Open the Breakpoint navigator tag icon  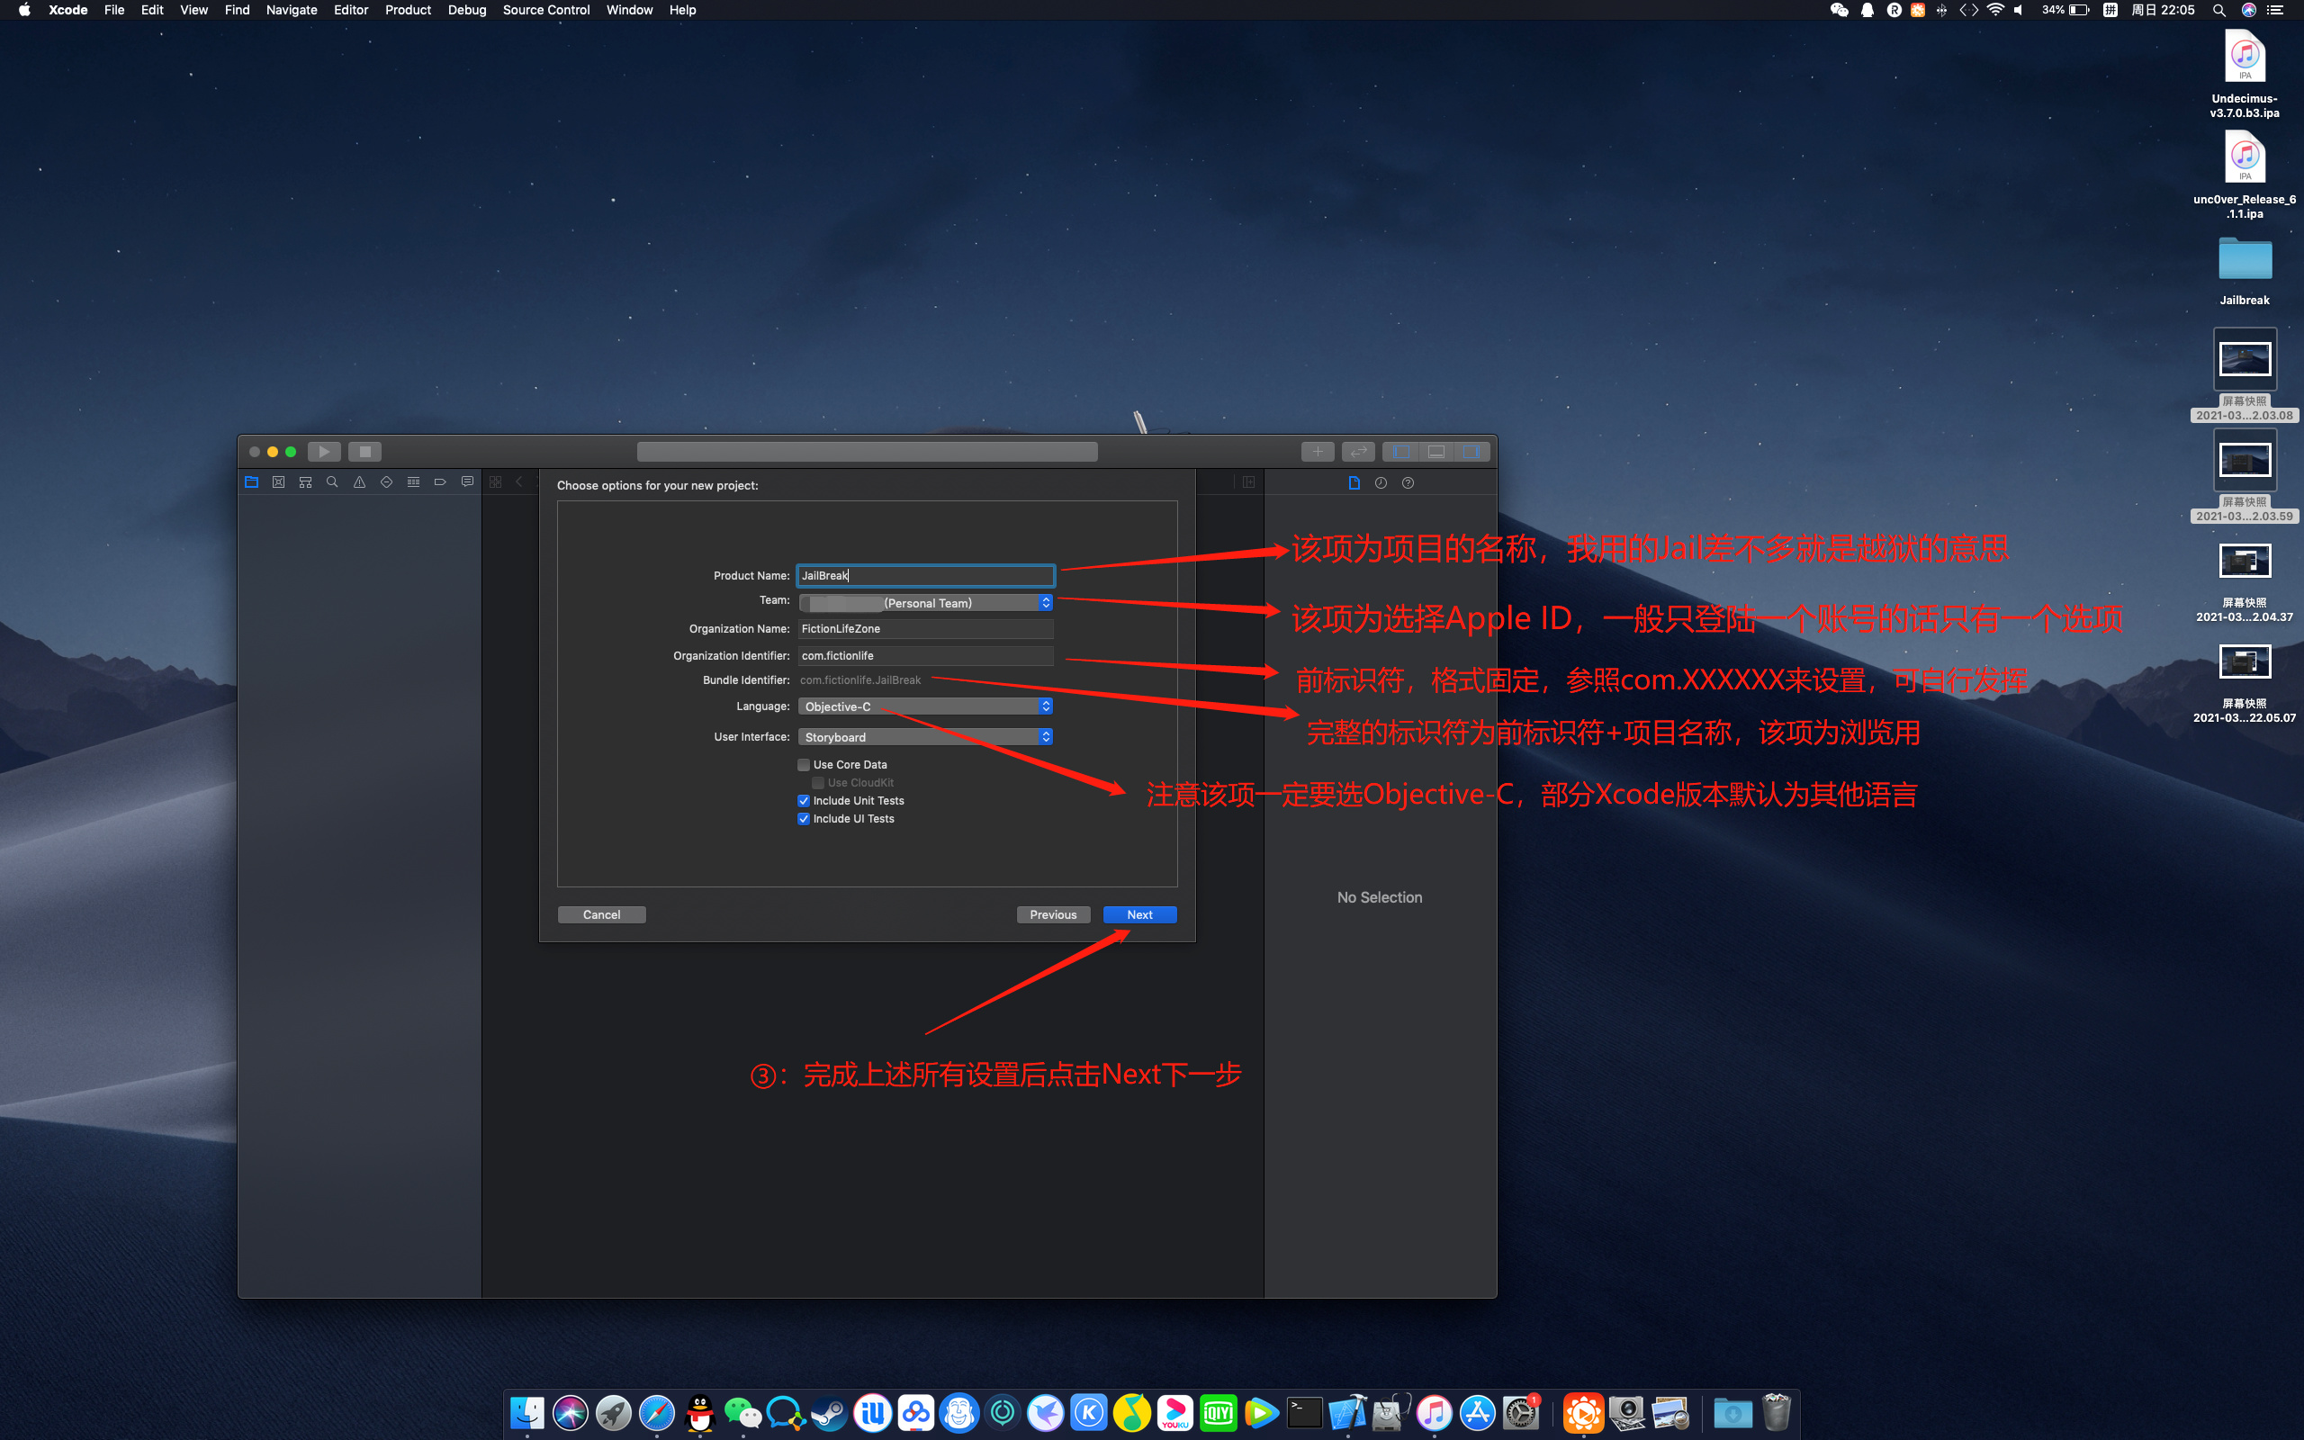point(440,481)
